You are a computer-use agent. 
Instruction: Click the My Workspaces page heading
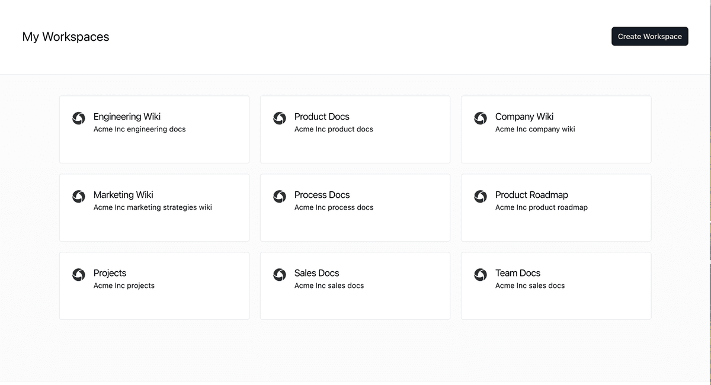coord(66,37)
